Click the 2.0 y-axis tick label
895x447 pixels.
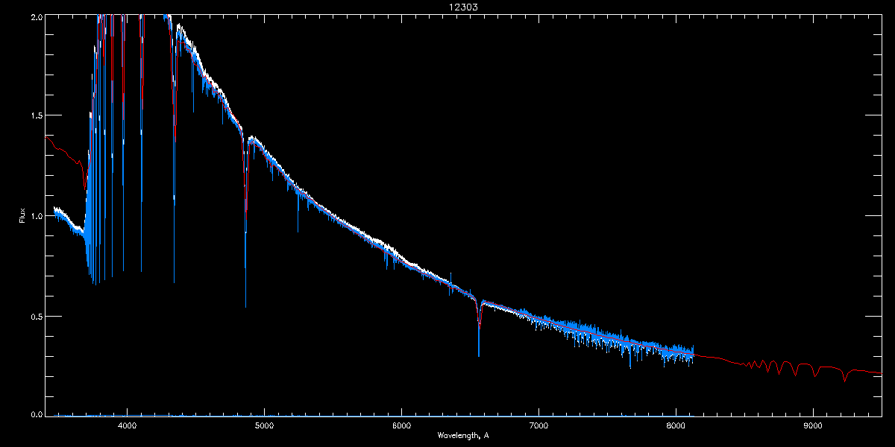(x=36, y=16)
